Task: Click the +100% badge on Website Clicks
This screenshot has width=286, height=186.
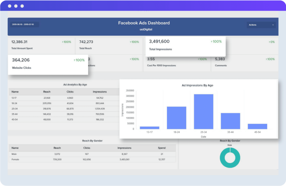Action: (x=79, y=60)
